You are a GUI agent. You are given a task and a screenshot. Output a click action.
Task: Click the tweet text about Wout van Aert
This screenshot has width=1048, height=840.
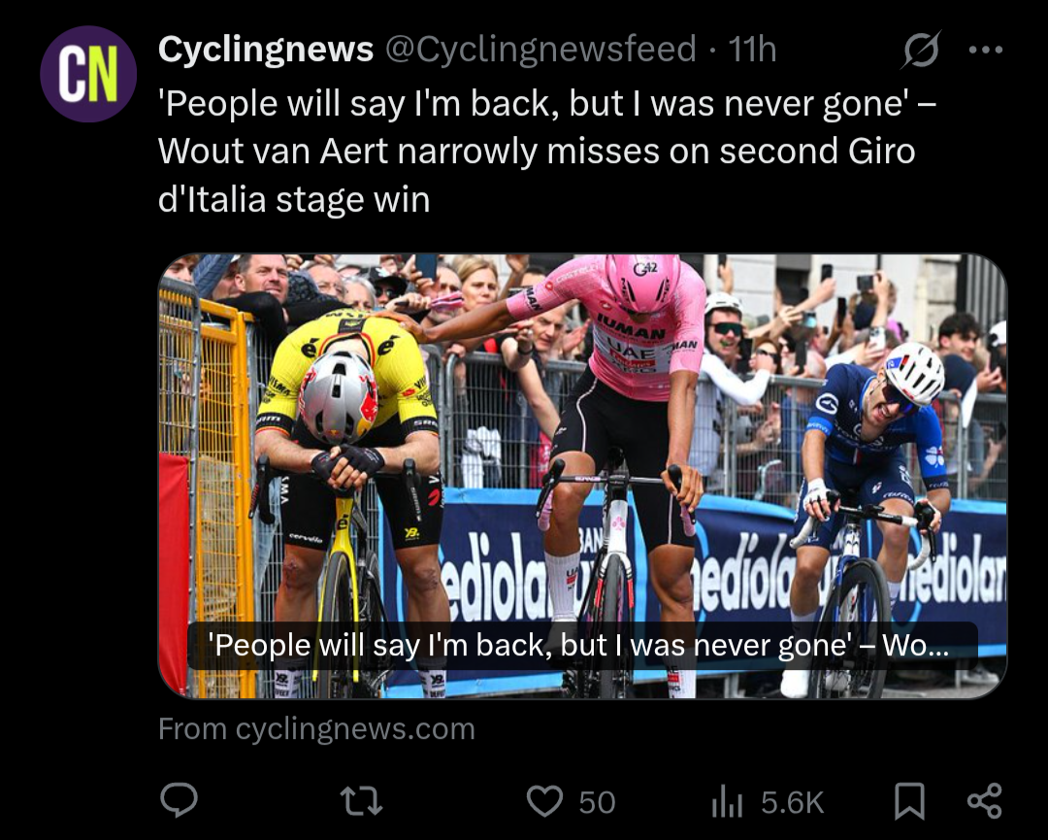[x=537, y=151]
